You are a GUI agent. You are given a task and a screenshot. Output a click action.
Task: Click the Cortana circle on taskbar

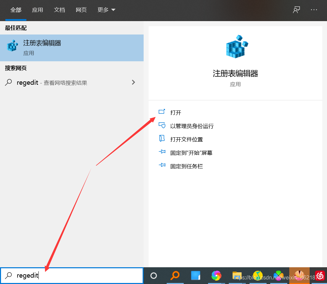[x=154, y=276]
